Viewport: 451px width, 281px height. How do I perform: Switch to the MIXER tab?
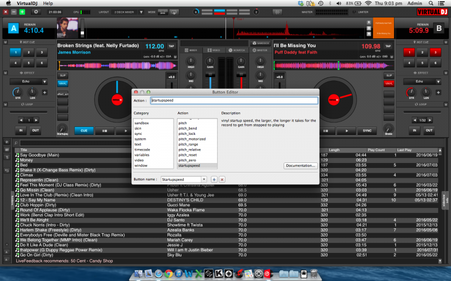pyautogui.click(x=191, y=50)
